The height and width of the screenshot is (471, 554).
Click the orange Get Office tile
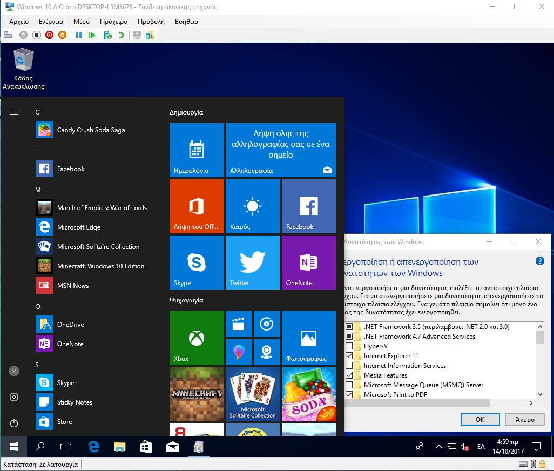click(x=197, y=206)
